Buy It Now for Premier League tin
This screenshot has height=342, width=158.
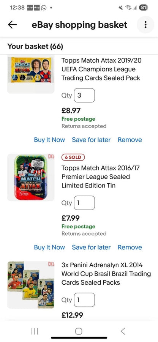pos(49,247)
